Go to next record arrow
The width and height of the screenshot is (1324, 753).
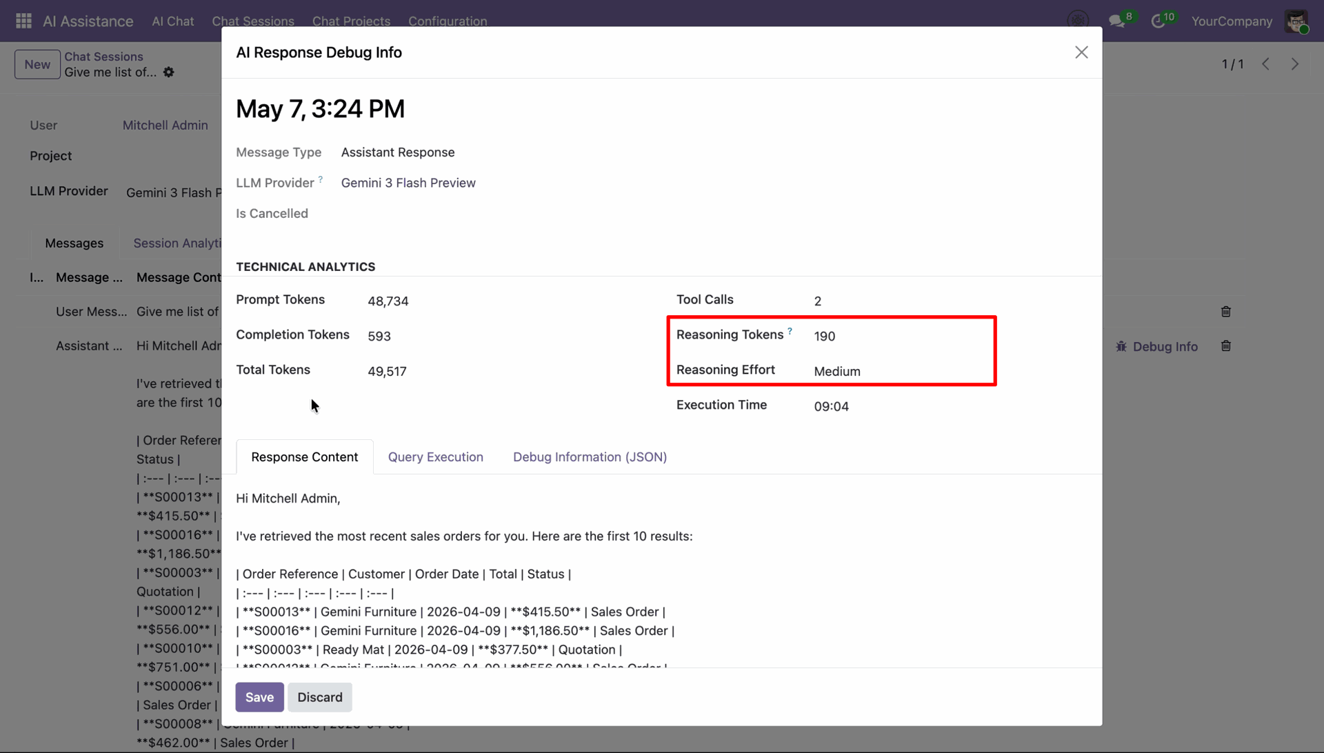click(1295, 64)
